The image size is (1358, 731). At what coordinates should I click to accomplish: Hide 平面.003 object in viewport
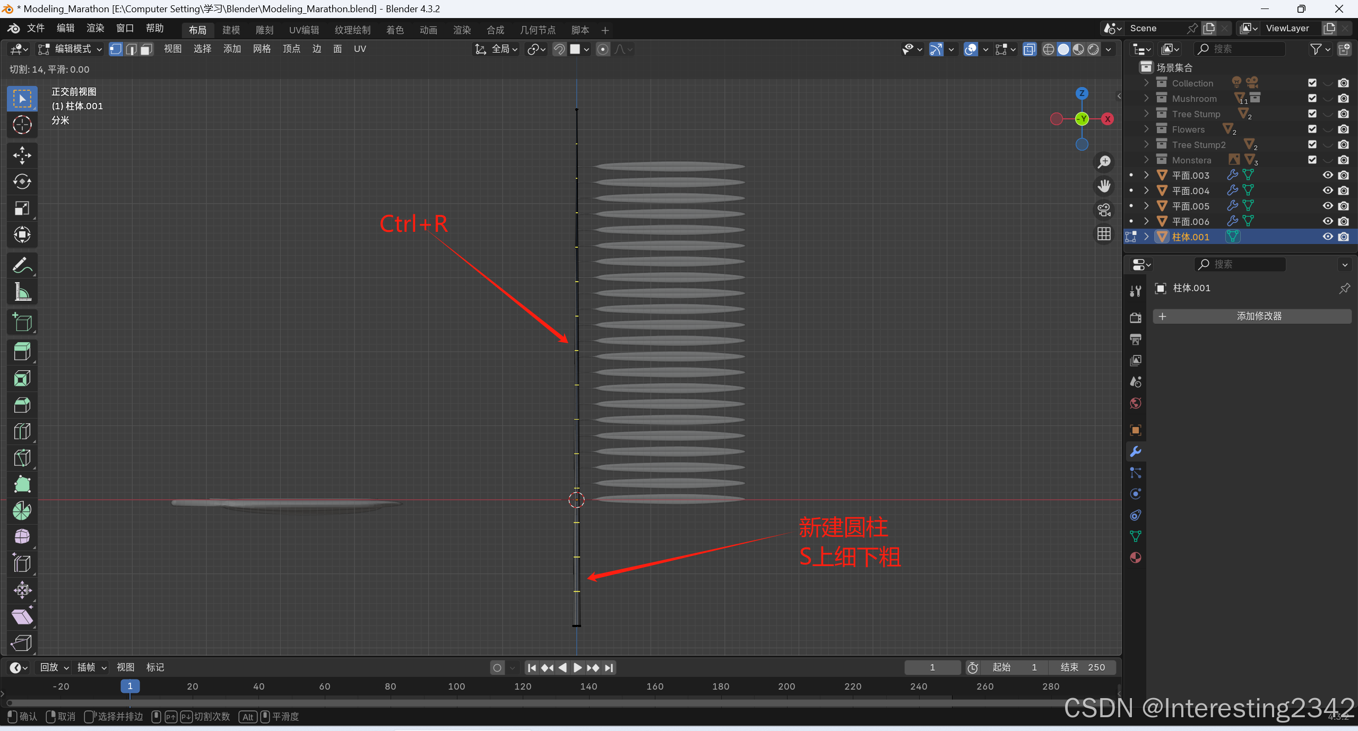(1327, 175)
